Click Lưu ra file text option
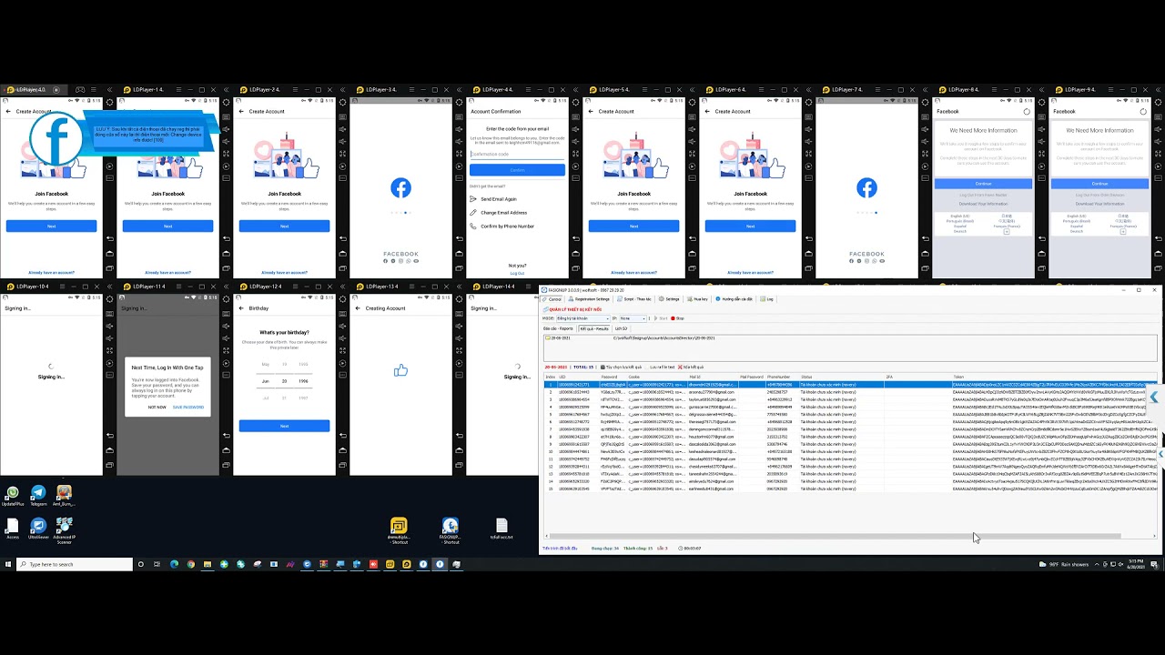This screenshot has height=655, width=1165. 661,367
